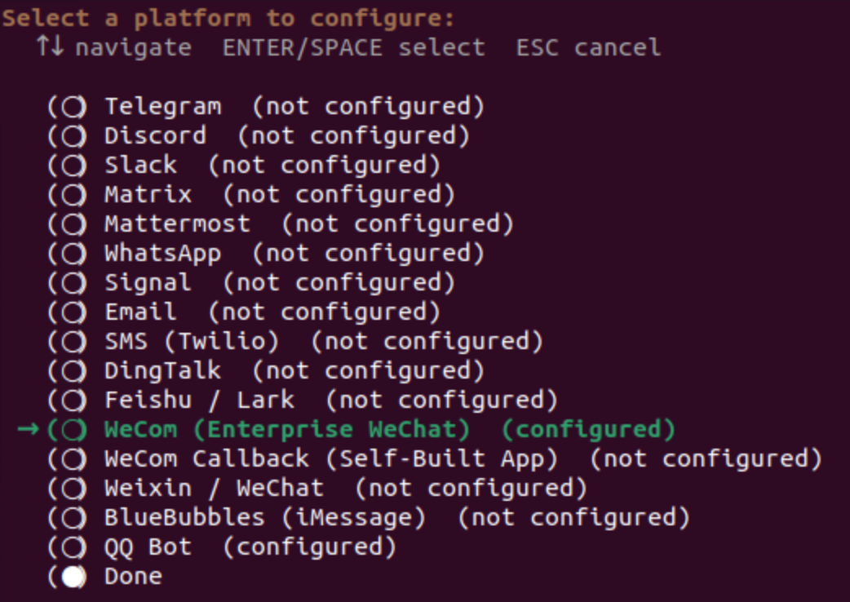Screen dimensions: 850x602
Task: Pick the Matrix radio button
Action: (73, 195)
